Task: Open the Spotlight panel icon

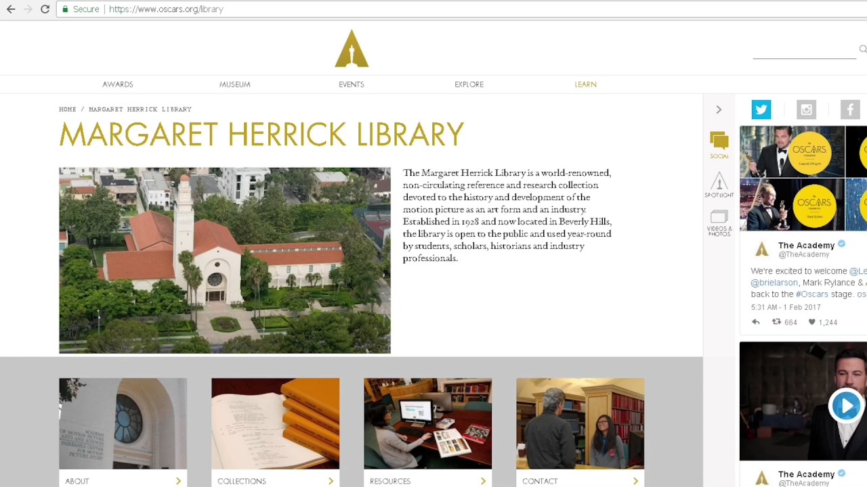Action: [x=719, y=185]
